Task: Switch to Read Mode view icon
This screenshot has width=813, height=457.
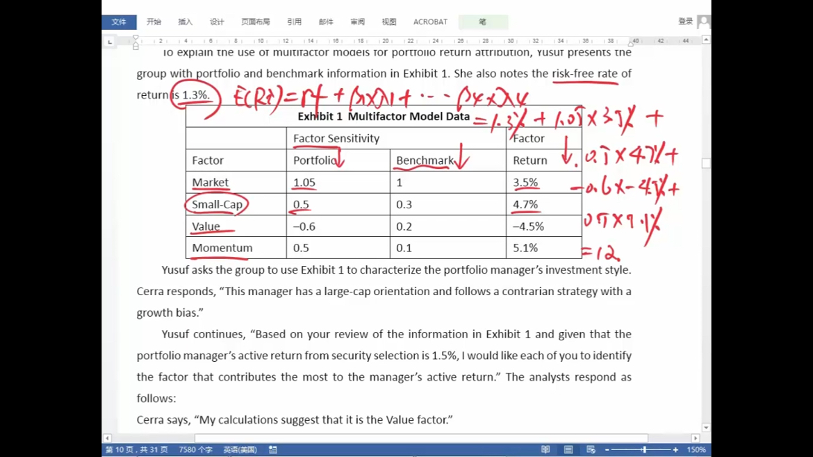Action: 545,450
